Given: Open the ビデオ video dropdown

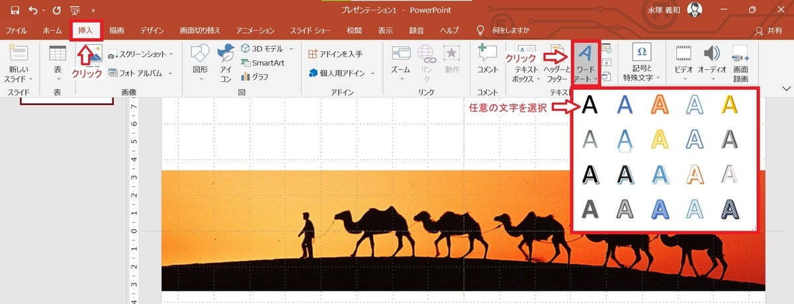Looking at the screenshot, I should point(684,63).
